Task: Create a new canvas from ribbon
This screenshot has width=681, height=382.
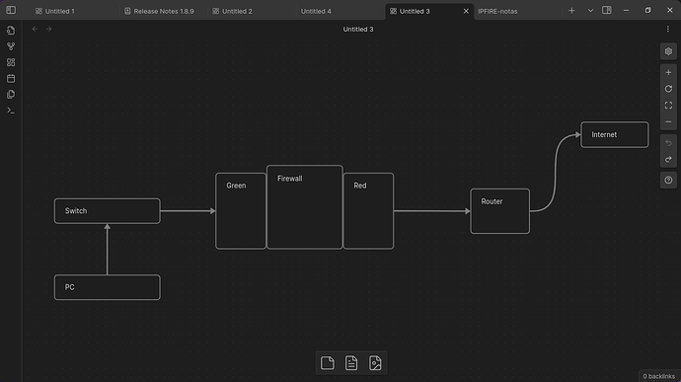Action: point(11,62)
